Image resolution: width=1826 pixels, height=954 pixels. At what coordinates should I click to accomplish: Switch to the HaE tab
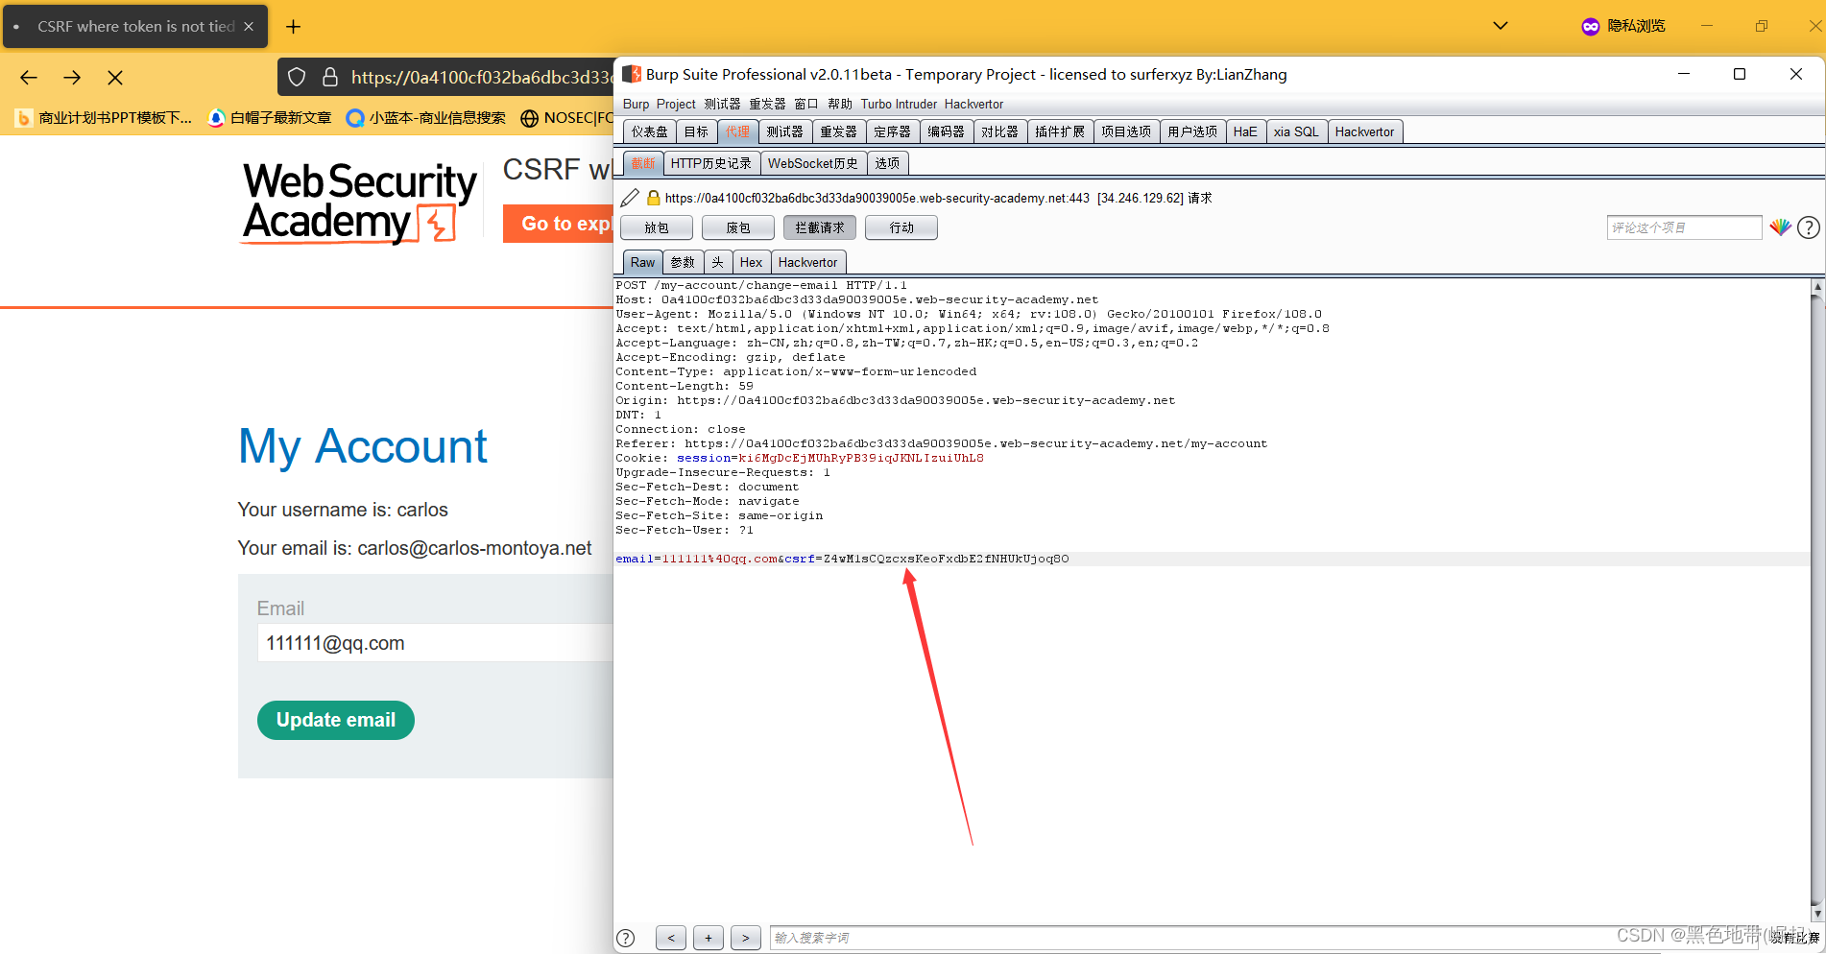click(x=1245, y=131)
